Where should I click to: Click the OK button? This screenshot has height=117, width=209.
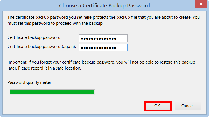pyautogui.click(x=157, y=106)
